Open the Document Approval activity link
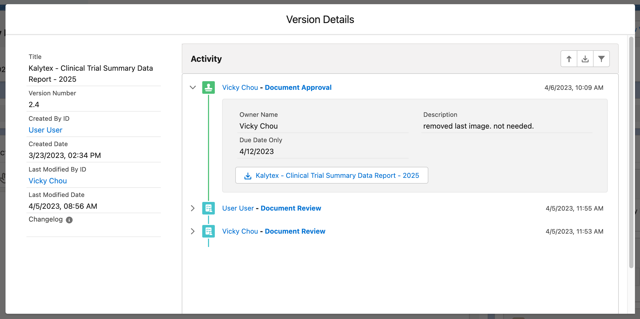The width and height of the screenshot is (640, 319). pyautogui.click(x=298, y=87)
